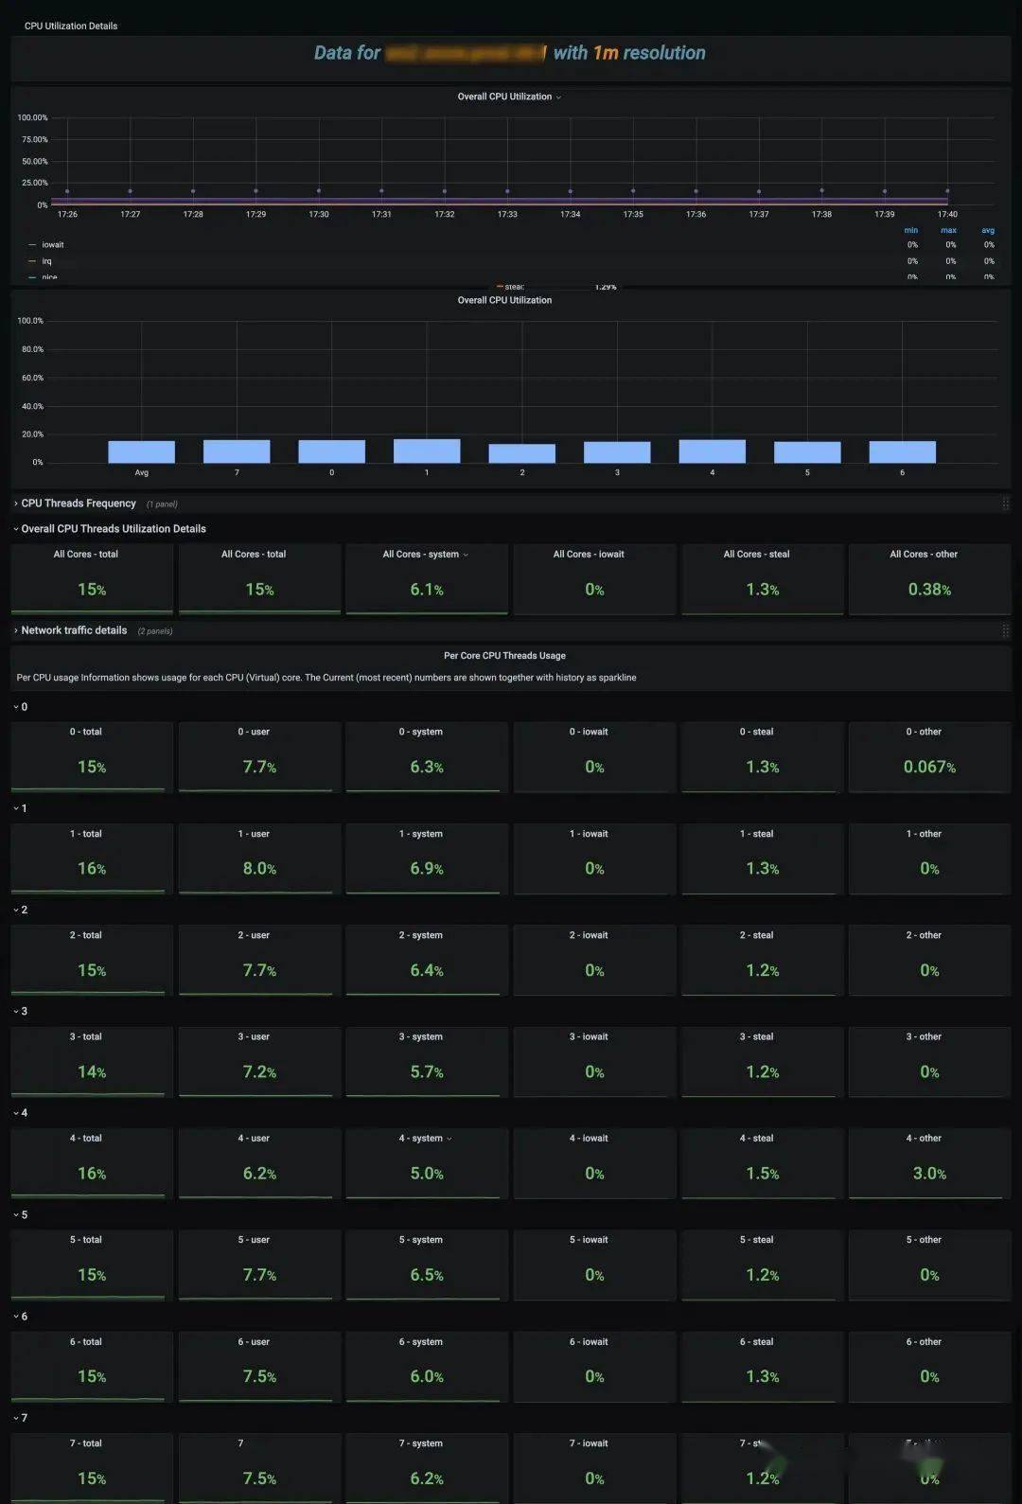Image resolution: width=1022 pixels, height=1504 pixels.
Task: Toggle the iowait series in the legend
Action: coord(53,245)
